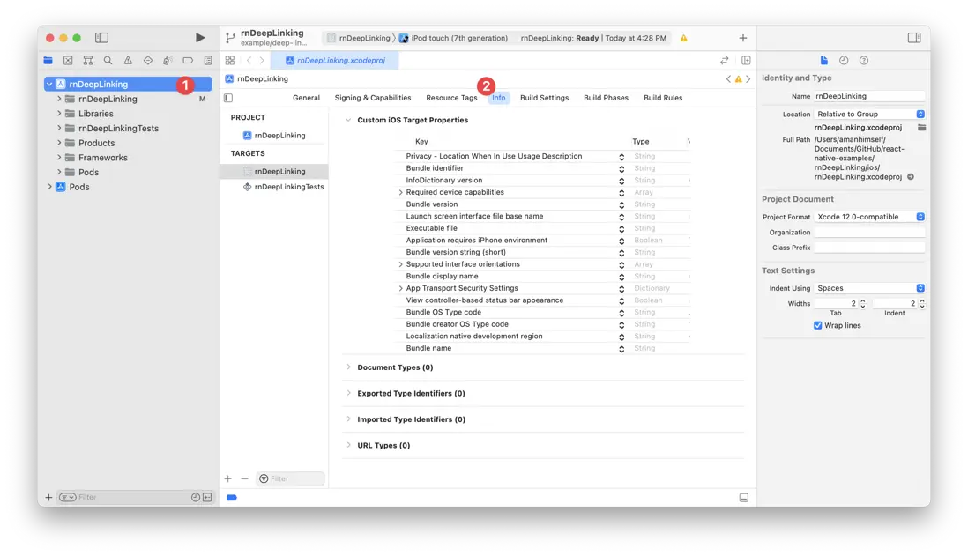Toggle the navigator sidebar icon
The width and height of the screenshot is (968, 556).
[x=102, y=38]
